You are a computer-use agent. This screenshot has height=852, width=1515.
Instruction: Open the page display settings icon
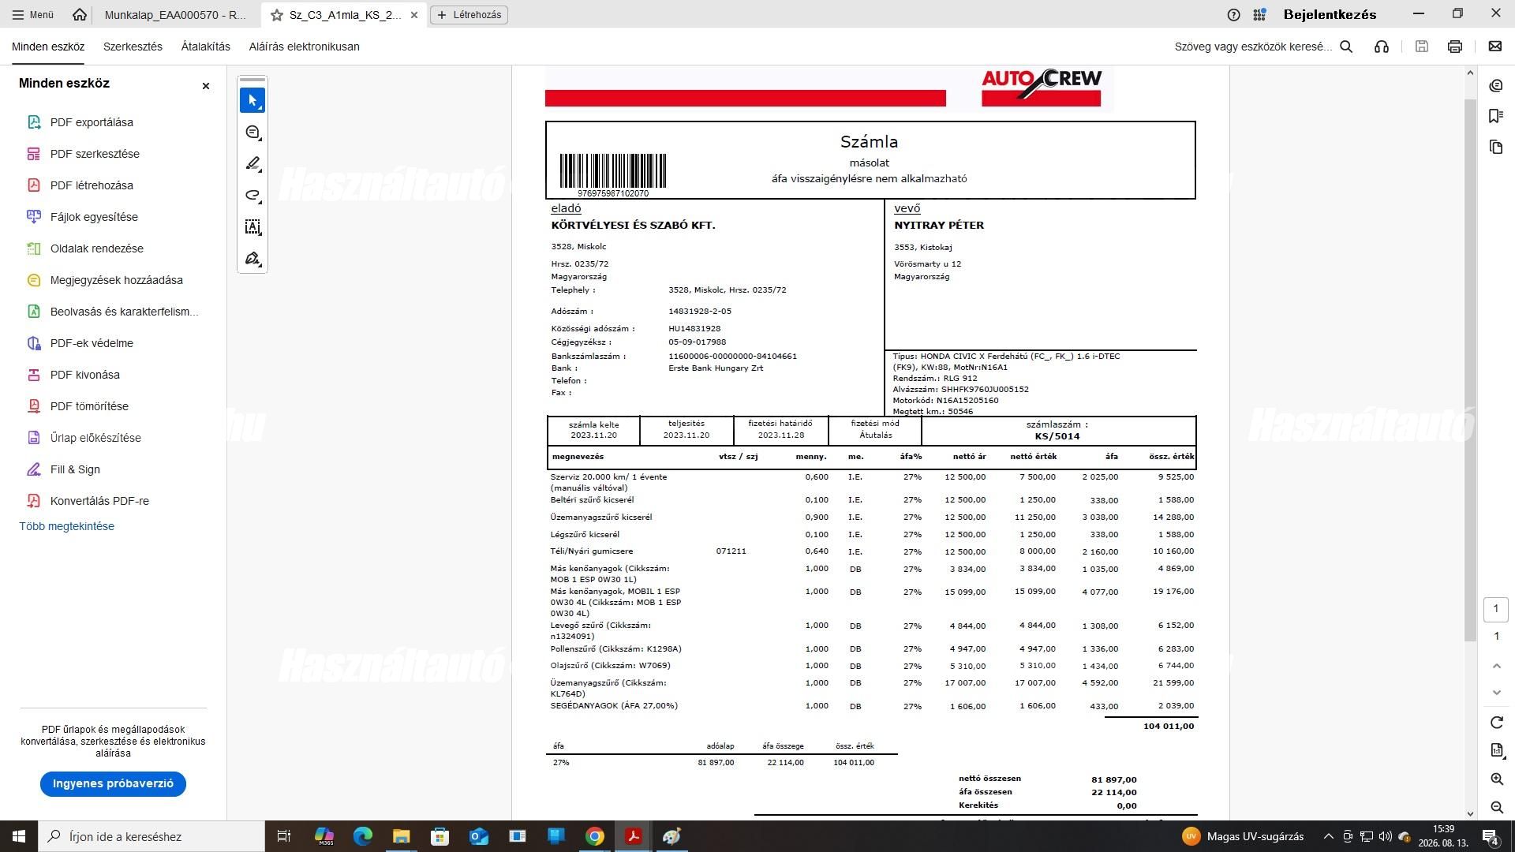pyautogui.click(x=1497, y=750)
